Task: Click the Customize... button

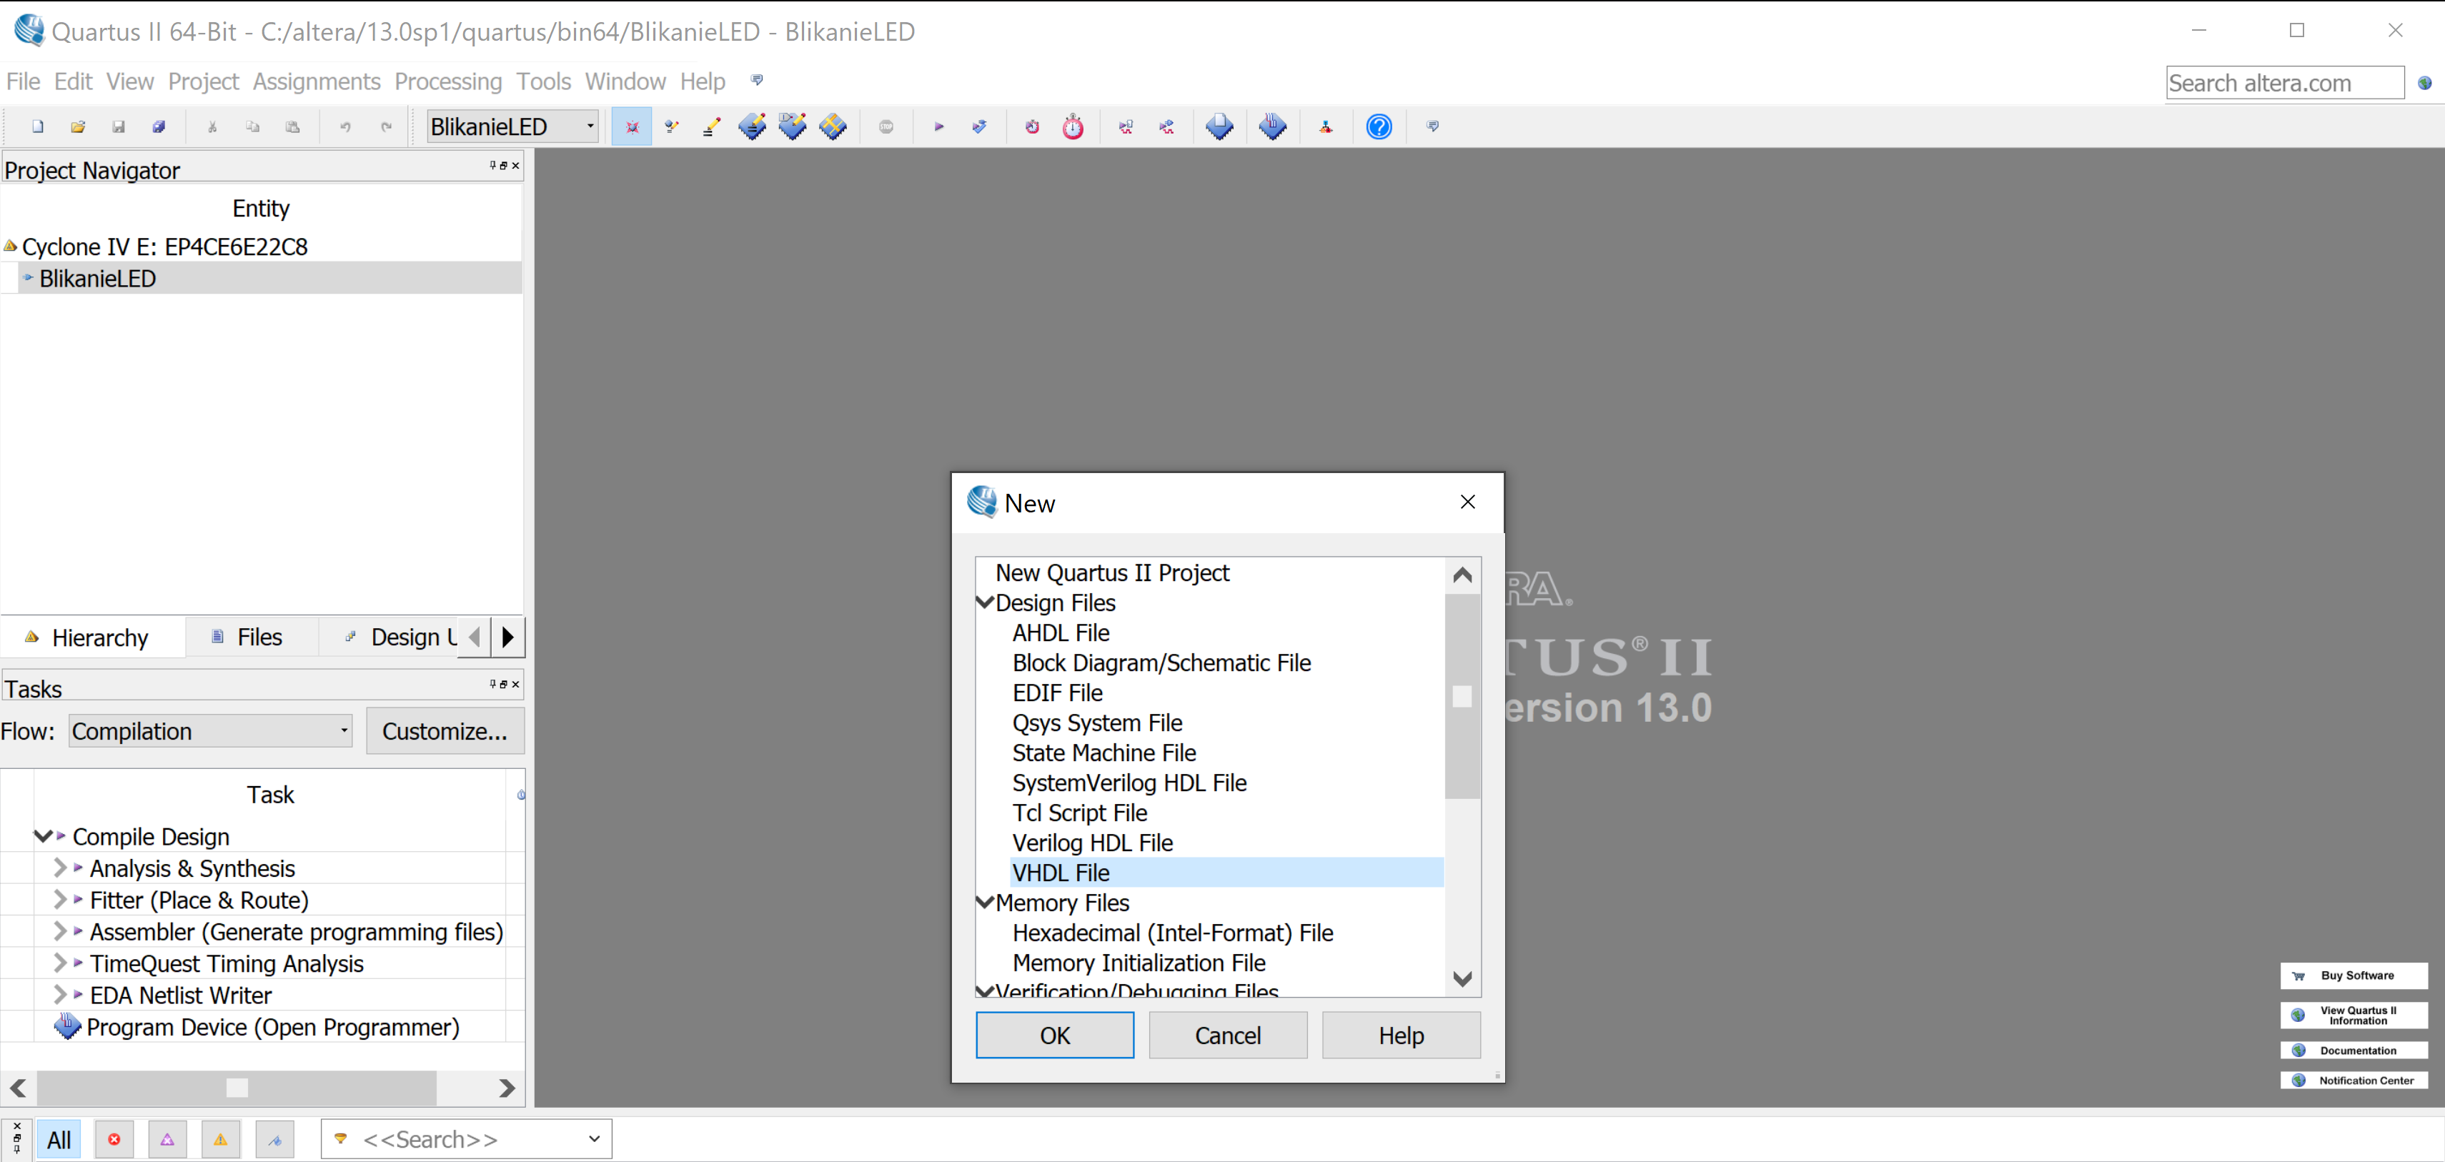Action: point(445,731)
